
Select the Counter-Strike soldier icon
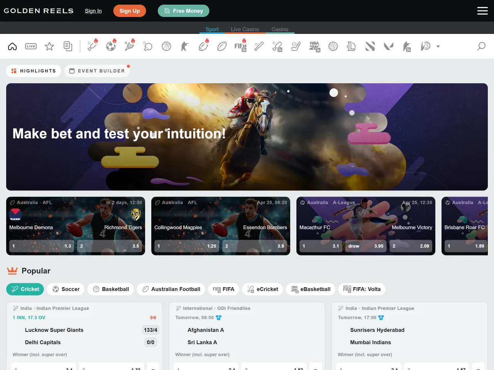pyautogui.click(x=185, y=47)
